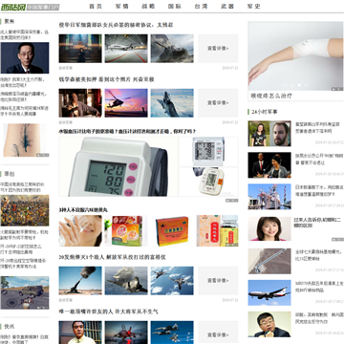Open the headline 20发炮弹灭1个敌人
The height and width of the screenshot is (344, 344).
pyautogui.click(x=112, y=257)
